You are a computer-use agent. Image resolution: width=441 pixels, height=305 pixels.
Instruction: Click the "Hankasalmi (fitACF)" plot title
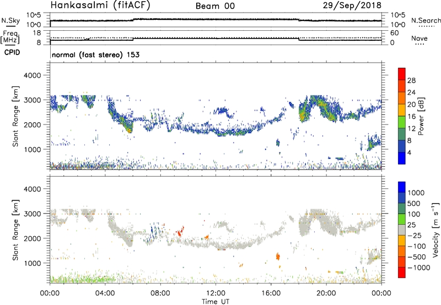[x=100, y=5]
